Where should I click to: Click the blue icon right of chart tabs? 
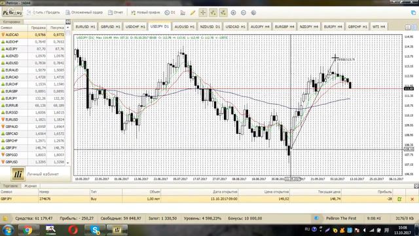(414, 27)
